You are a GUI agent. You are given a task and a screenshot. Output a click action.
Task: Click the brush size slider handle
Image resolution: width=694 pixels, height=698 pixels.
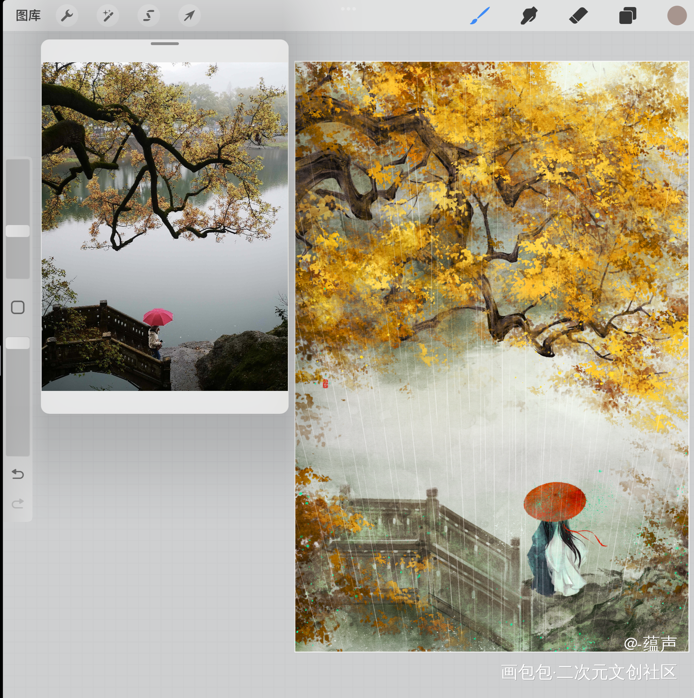[18, 231]
